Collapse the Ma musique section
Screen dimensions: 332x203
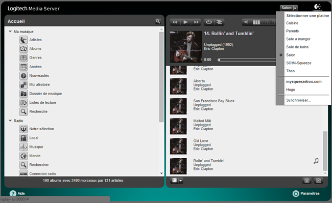[10, 32]
